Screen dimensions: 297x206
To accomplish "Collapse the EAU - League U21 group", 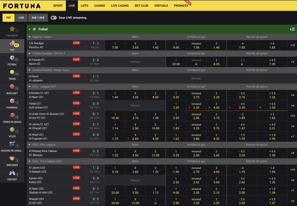I will pos(30,87).
